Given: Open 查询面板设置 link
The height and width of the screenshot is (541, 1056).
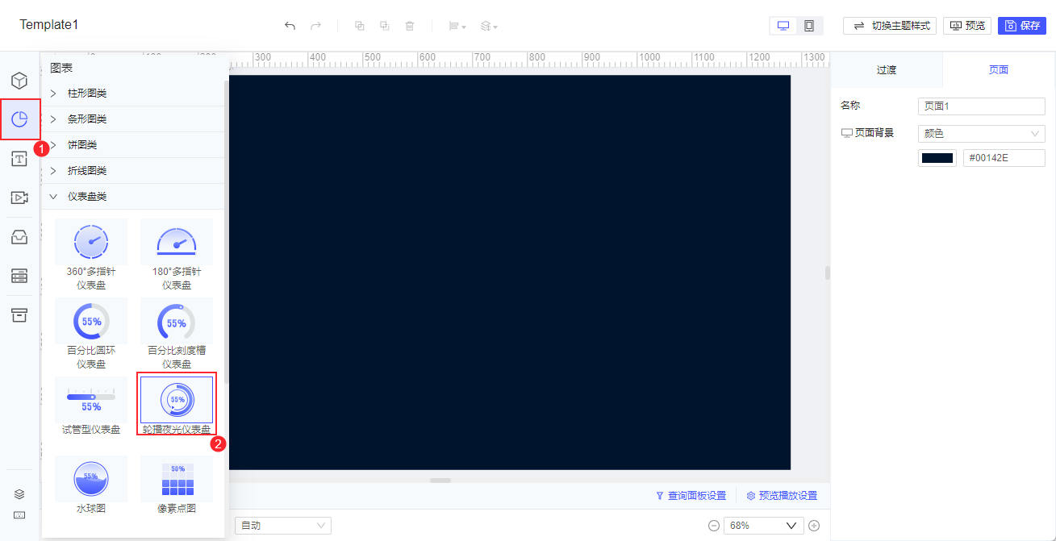Looking at the screenshot, I should (x=691, y=496).
